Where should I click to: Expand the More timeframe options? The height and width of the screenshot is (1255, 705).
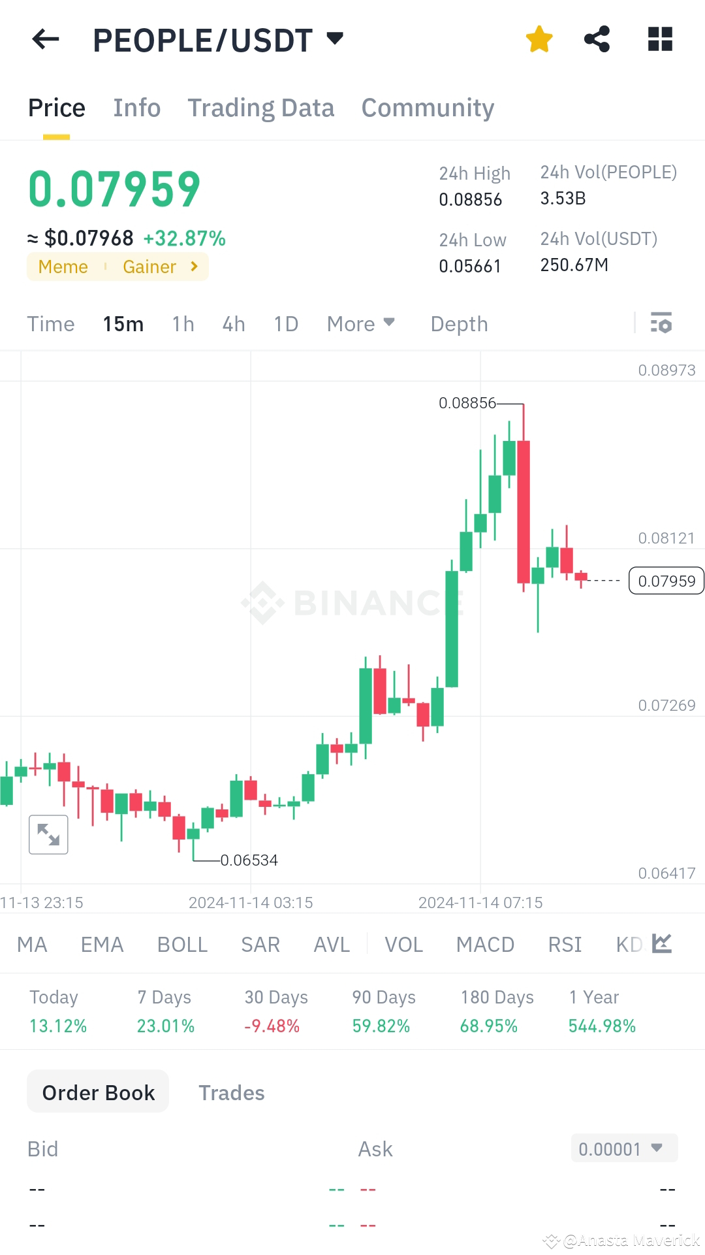pyautogui.click(x=360, y=323)
